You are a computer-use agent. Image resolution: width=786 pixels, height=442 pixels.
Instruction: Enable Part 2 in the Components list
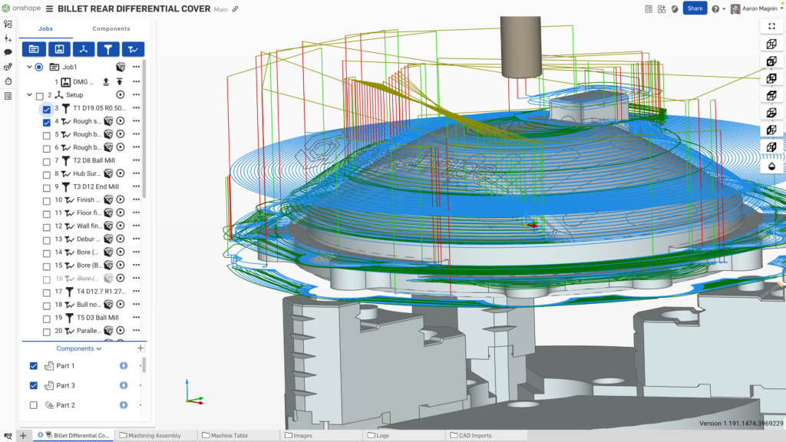[33, 404]
